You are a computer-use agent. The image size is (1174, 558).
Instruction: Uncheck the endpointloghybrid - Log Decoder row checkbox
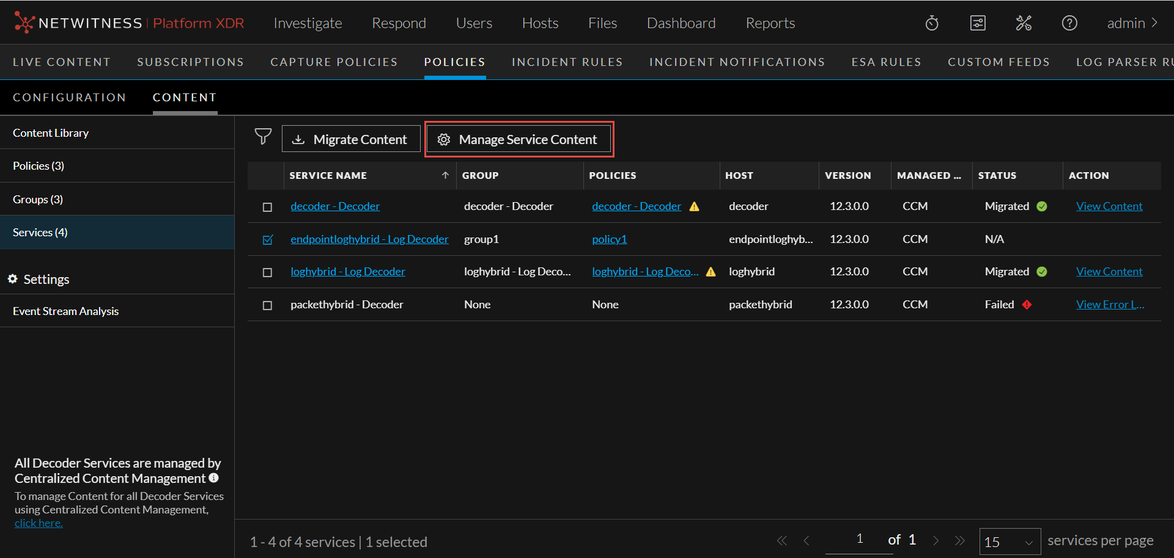[267, 239]
